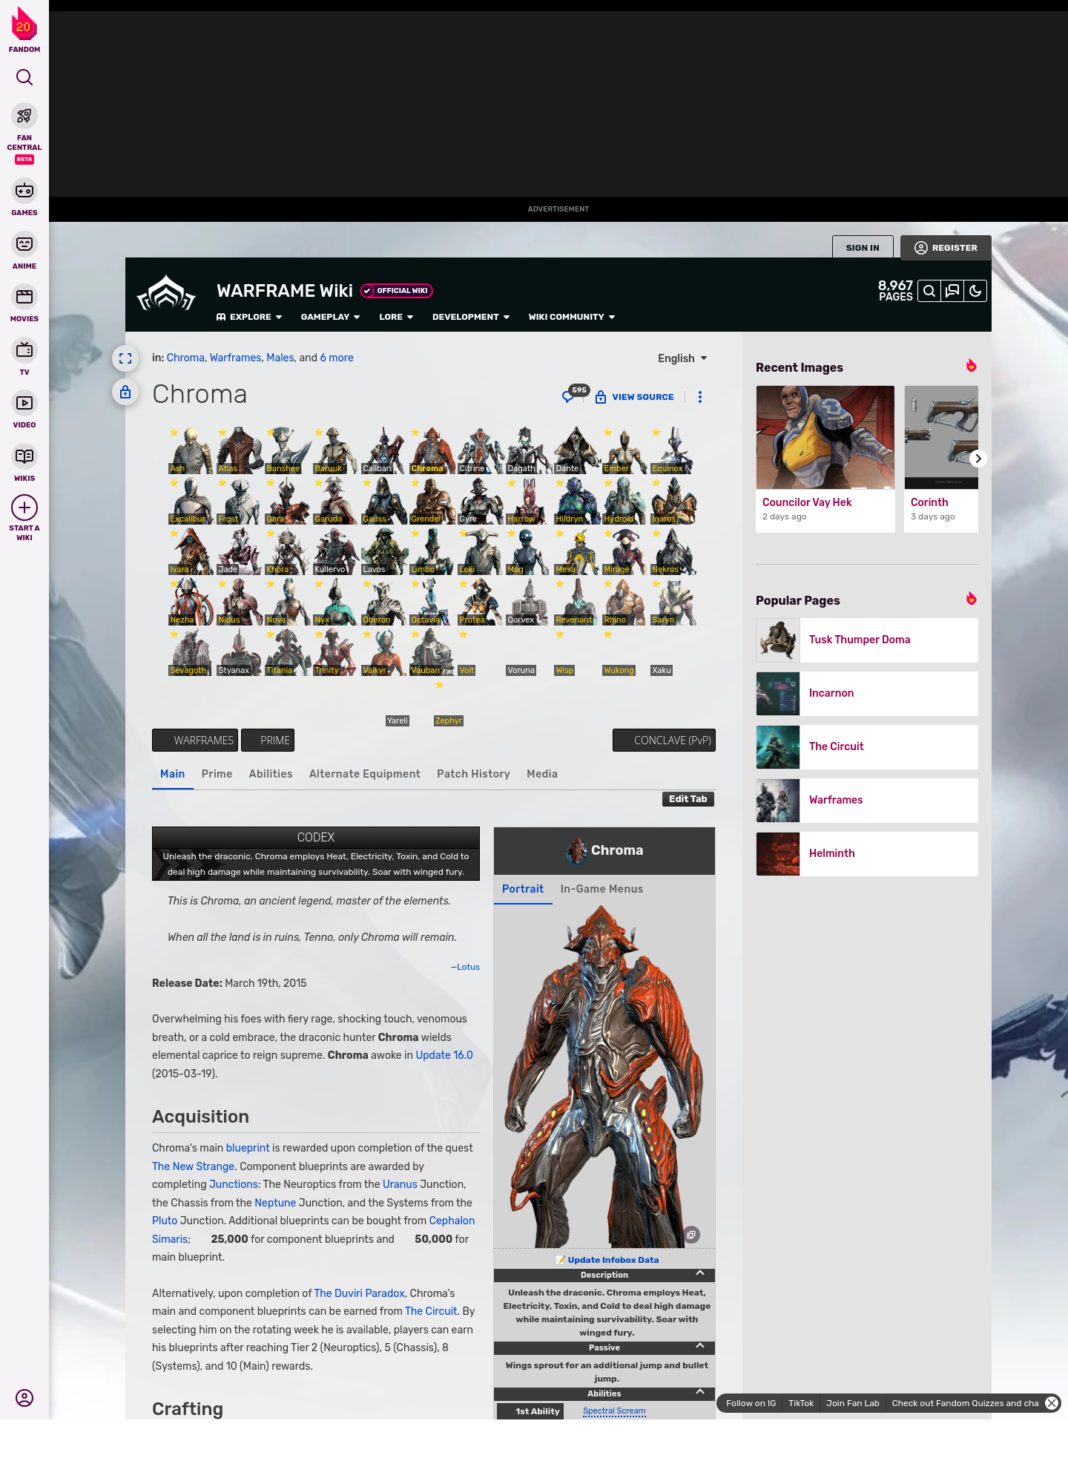Open the Movies clapperboard icon
Viewport: 1068px width, 1484px height.
point(24,297)
